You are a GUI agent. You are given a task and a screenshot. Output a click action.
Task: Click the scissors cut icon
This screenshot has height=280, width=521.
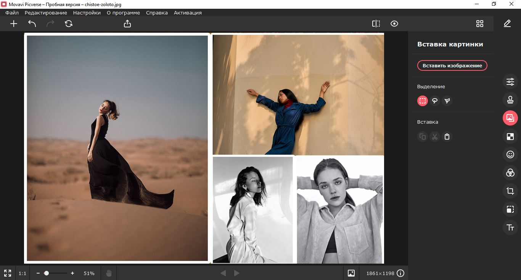coord(435,137)
